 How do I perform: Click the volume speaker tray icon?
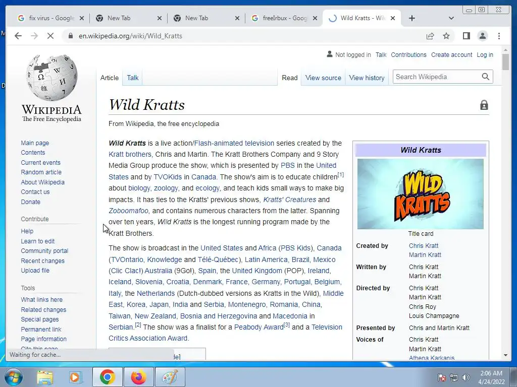point(466,377)
